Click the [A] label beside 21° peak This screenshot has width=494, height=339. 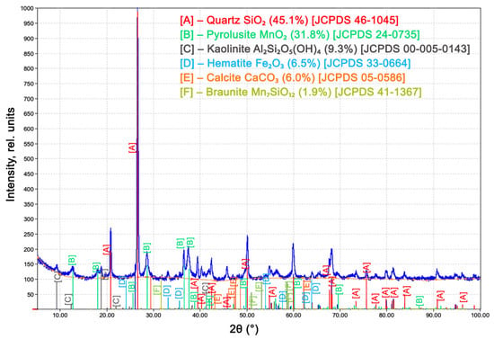click(x=107, y=249)
